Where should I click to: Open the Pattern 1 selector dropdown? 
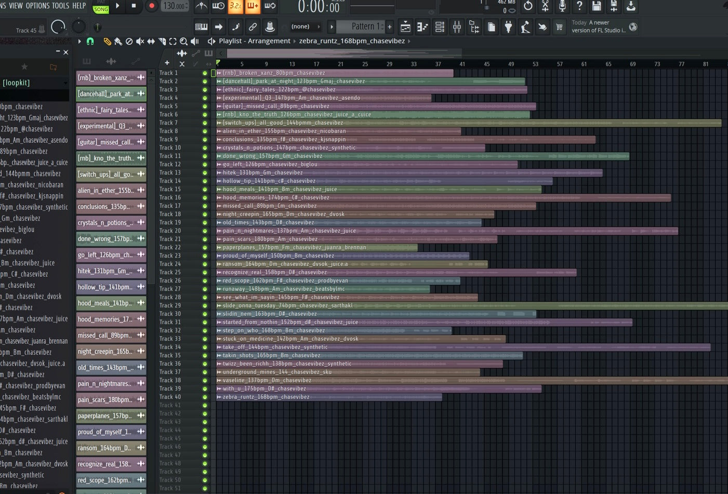[361, 26]
